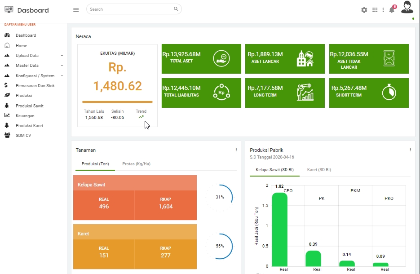Click the notification bell with badge
The height and width of the screenshot is (274, 420).
[392, 9]
